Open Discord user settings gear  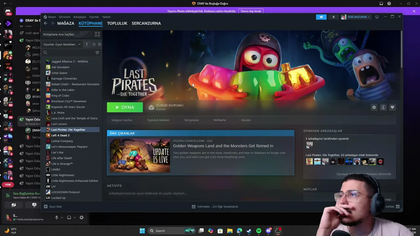click(x=81, y=217)
